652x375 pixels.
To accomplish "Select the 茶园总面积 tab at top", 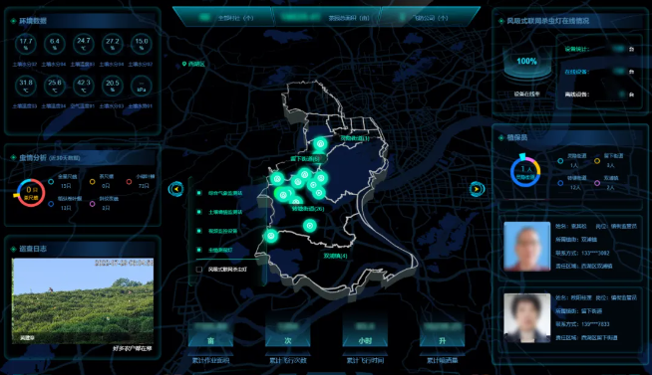I will [327, 18].
